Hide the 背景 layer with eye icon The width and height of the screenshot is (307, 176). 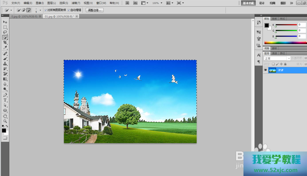[266, 70]
